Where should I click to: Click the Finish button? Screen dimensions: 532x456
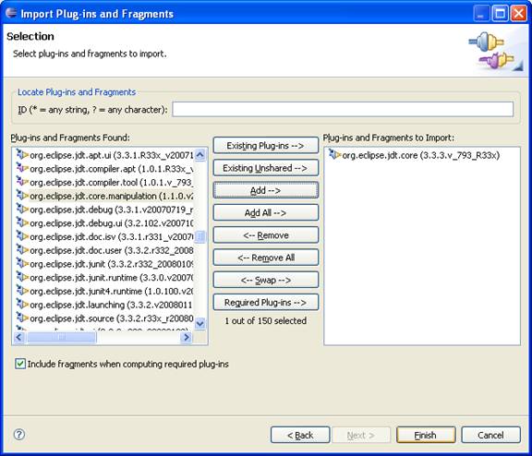tap(426, 435)
